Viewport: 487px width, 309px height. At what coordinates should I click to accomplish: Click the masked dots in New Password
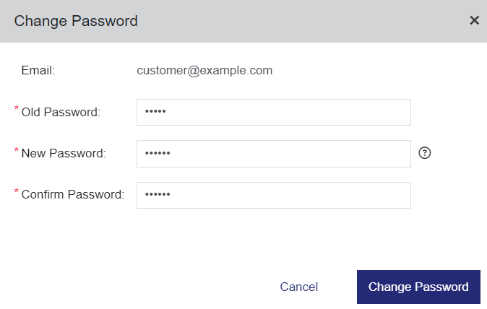click(158, 153)
